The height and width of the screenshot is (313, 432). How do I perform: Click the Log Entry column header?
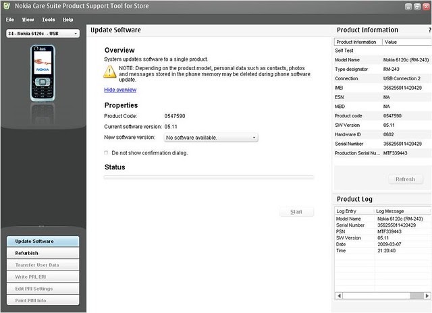[354, 211]
